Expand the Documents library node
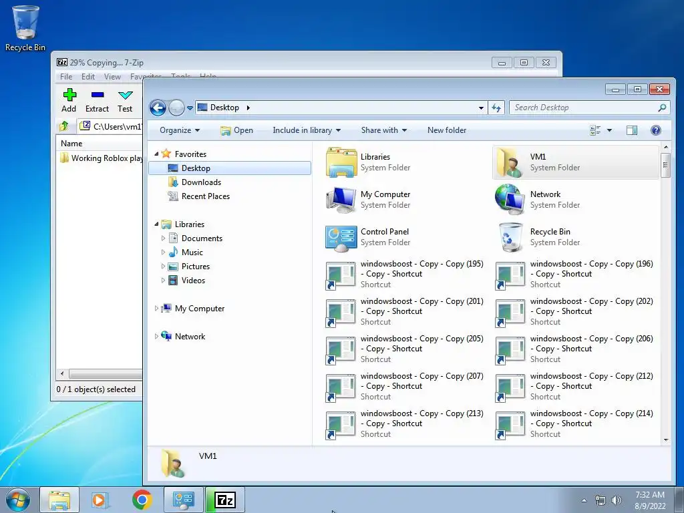The height and width of the screenshot is (513, 684). pyautogui.click(x=163, y=238)
